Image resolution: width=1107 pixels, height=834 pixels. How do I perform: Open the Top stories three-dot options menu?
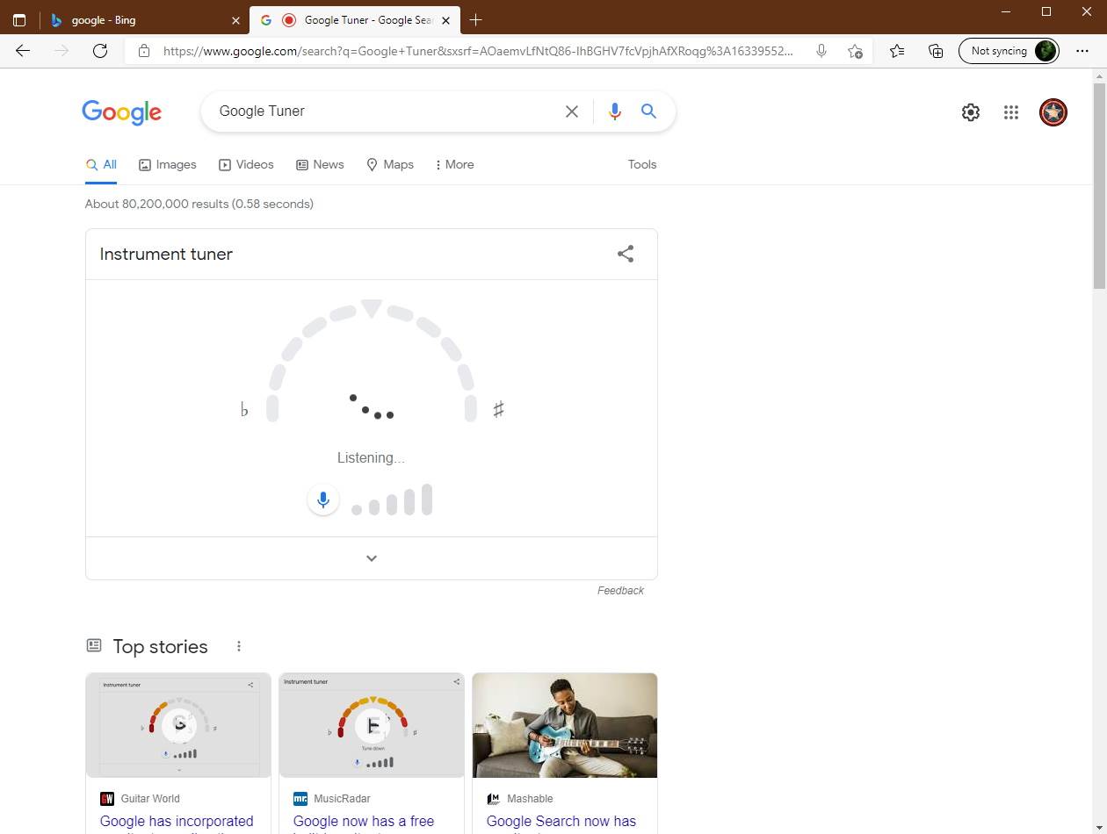[x=239, y=645]
